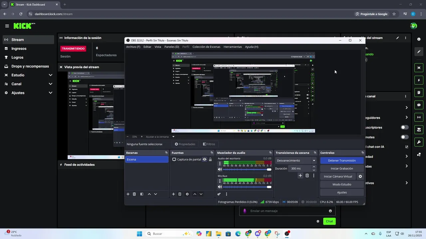Open the audio mixer three-dot menu at the bottom

[x=226, y=194]
